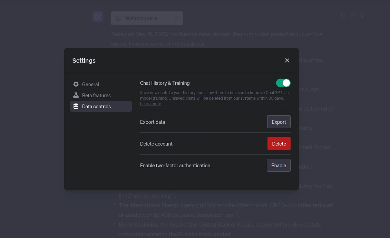Click the thumbs down icon on response
The width and height of the screenshot is (390, 238).
(x=363, y=16)
